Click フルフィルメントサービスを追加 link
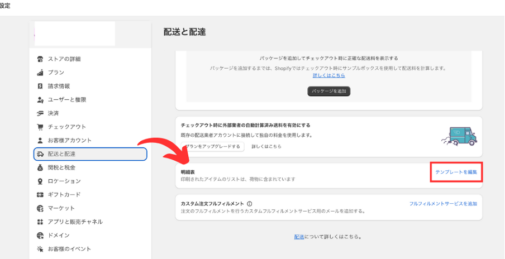Screen dimensions: 505x259 tap(443, 204)
